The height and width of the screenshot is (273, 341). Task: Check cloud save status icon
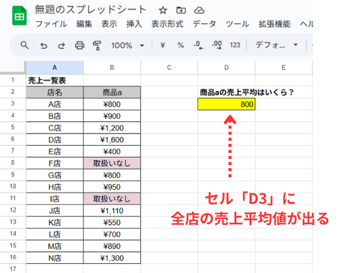click(x=199, y=10)
